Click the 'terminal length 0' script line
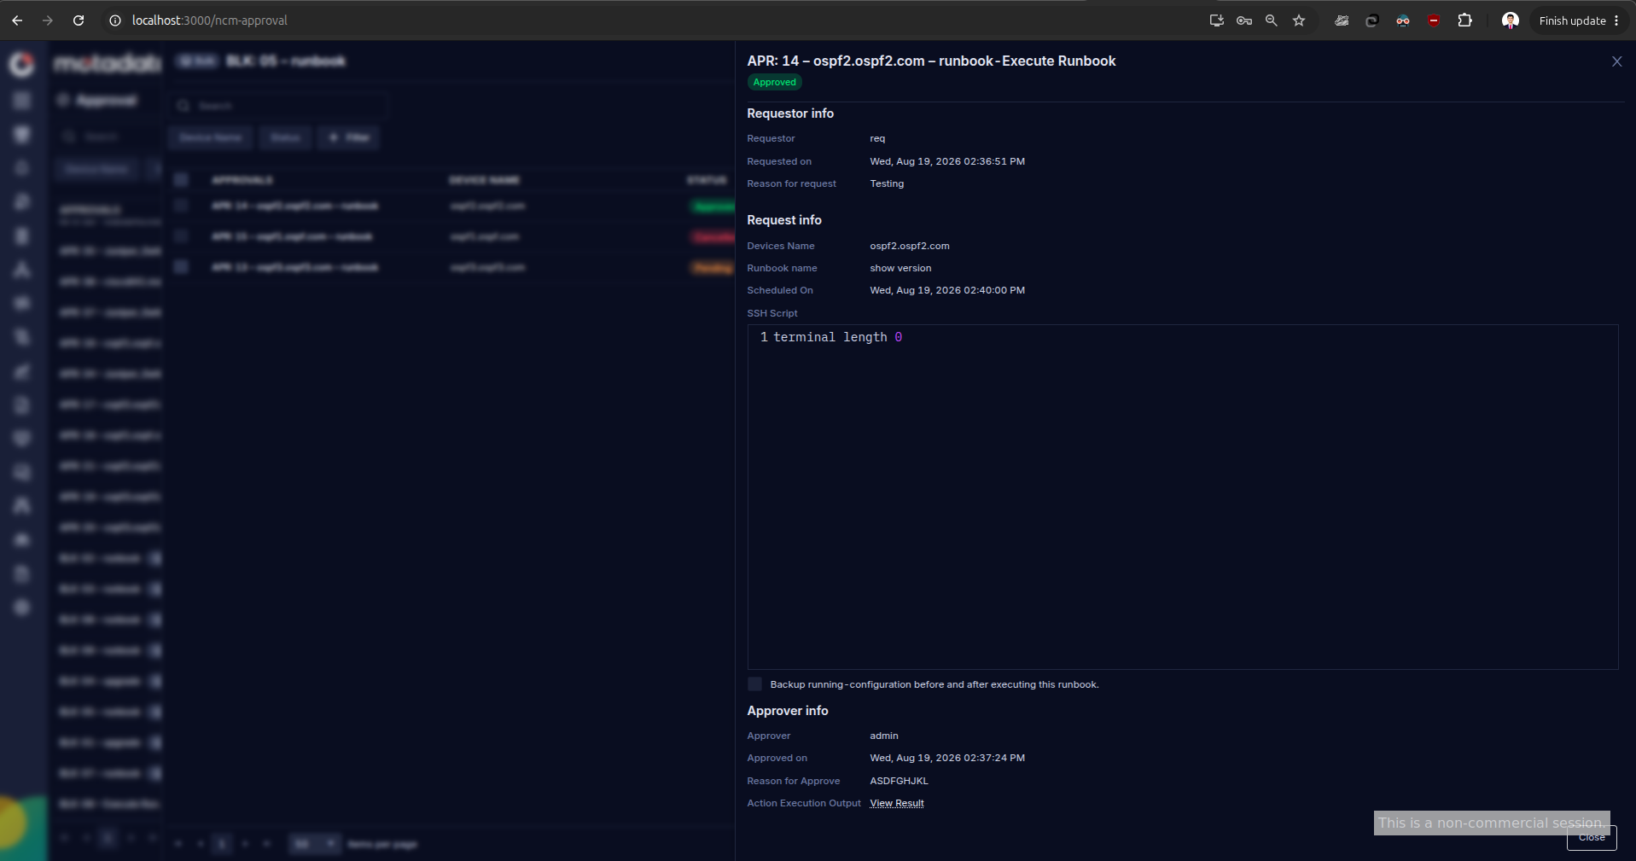The image size is (1636, 861). (x=837, y=337)
